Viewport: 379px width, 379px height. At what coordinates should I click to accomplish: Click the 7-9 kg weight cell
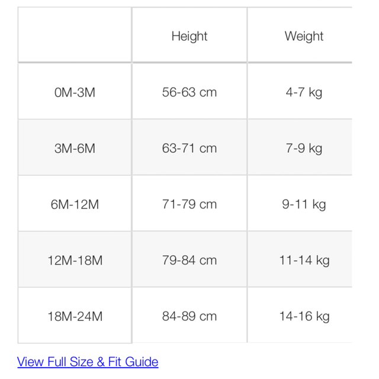(300, 147)
